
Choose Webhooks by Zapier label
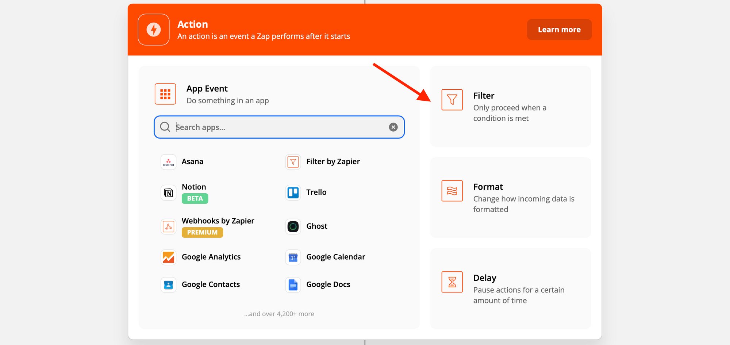[218, 221]
